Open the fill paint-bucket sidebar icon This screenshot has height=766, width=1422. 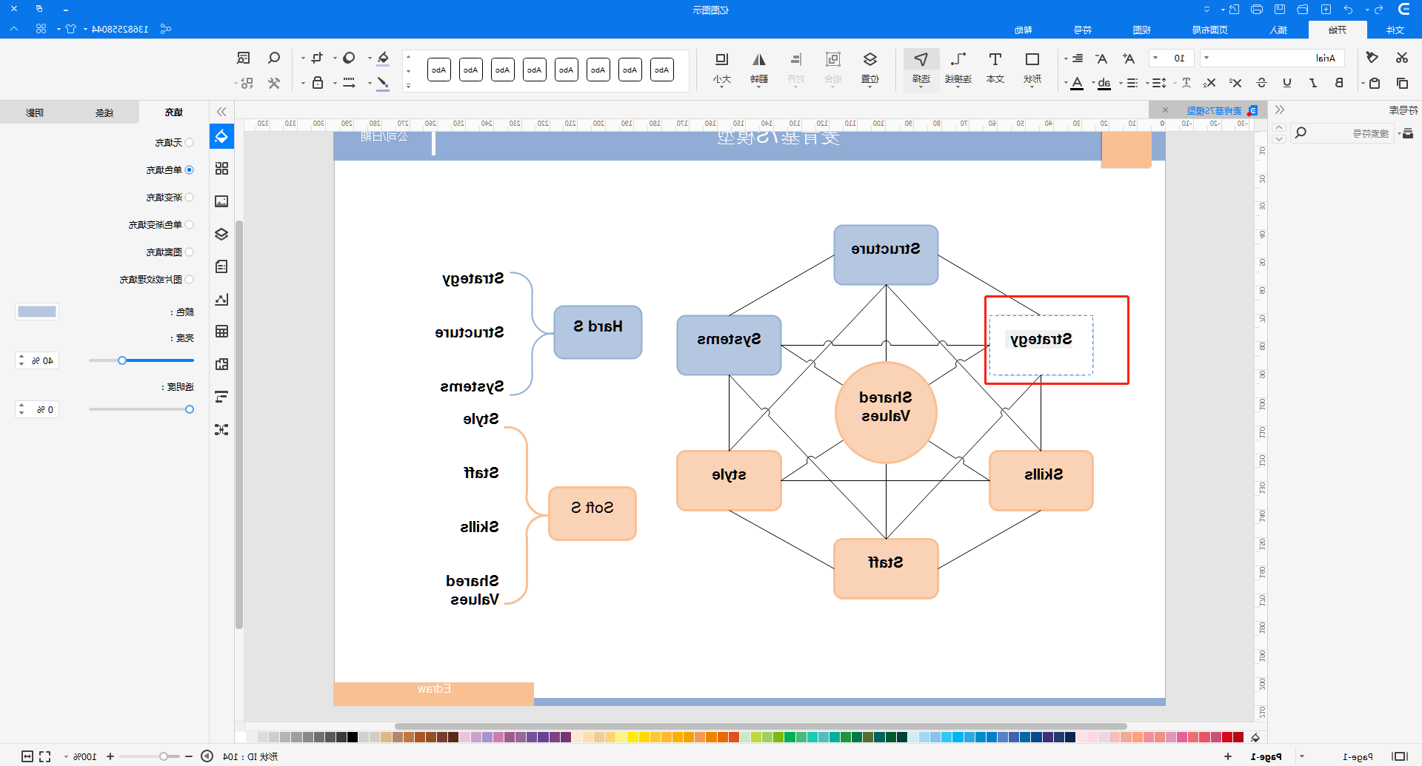pos(221,136)
